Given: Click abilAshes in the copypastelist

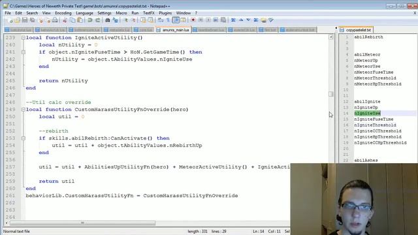Looking at the screenshot, I should [x=366, y=161].
